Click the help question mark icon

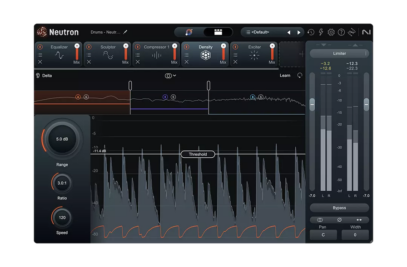(341, 32)
